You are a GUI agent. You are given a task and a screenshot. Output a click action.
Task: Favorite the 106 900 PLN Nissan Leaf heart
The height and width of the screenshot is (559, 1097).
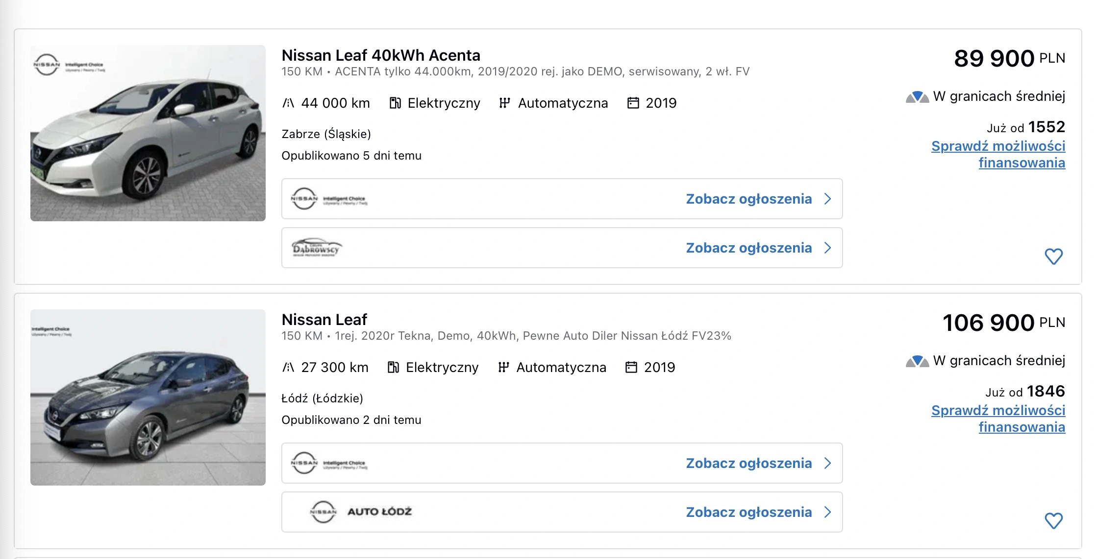point(1053,521)
